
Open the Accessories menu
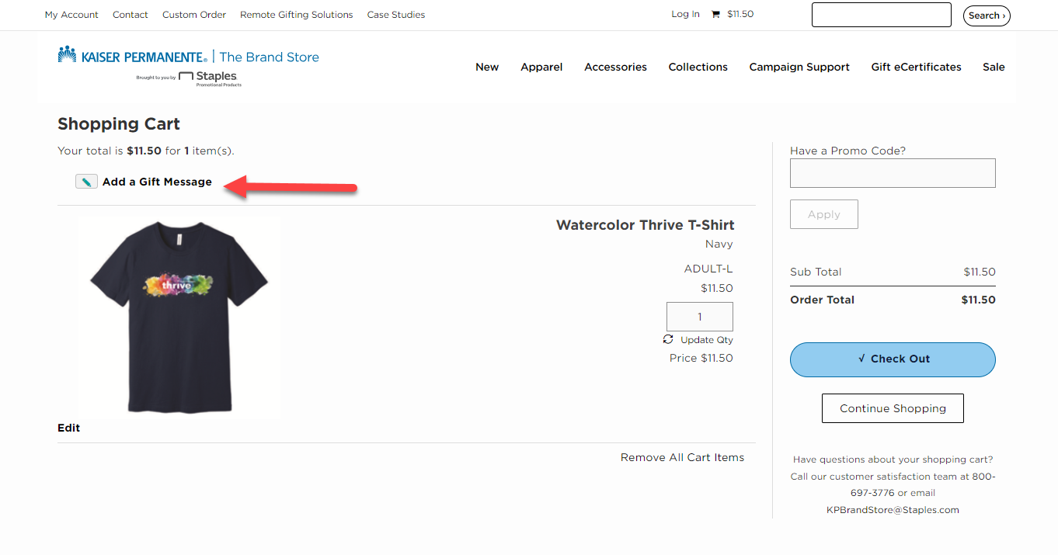pos(615,68)
